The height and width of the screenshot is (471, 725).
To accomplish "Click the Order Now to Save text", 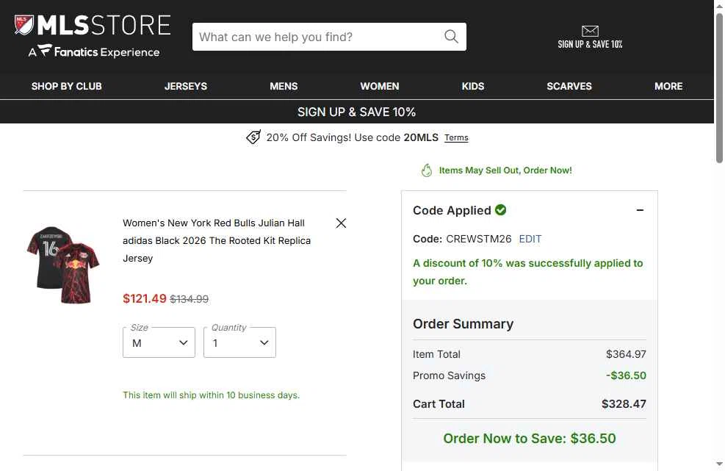I will pos(530,438).
